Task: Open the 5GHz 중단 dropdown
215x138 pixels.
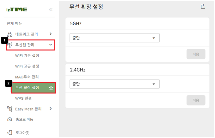Action: pos(114,38)
